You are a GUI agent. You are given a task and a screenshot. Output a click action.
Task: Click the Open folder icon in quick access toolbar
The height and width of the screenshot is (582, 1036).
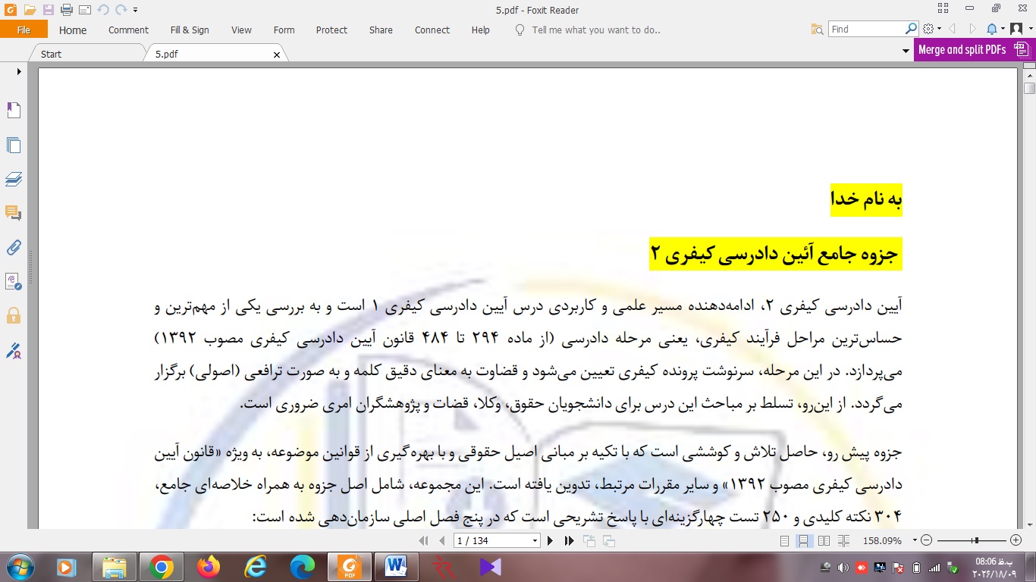tap(30, 10)
